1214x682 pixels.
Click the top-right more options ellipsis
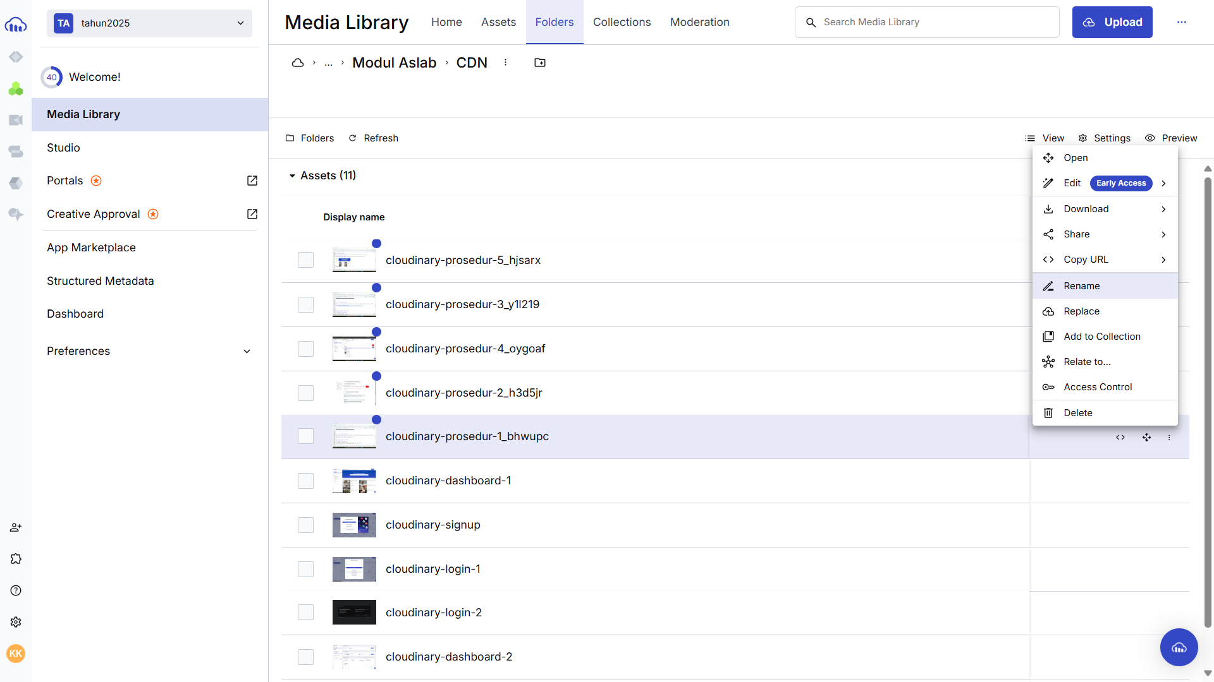pyautogui.click(x=1181, y=22)
